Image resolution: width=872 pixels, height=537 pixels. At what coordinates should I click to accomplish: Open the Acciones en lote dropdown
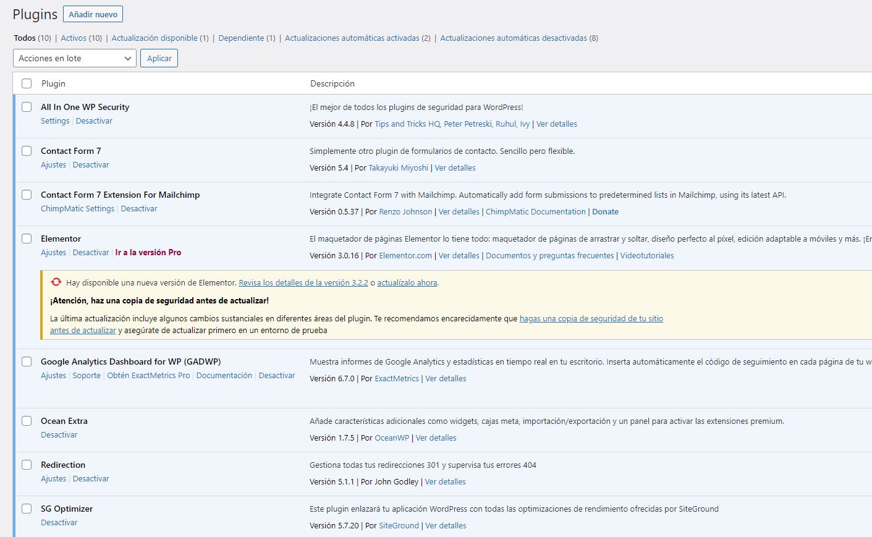tap(75, 58)
